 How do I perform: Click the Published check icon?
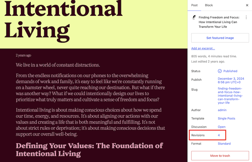pyautogui.click(x=220, y=71)
